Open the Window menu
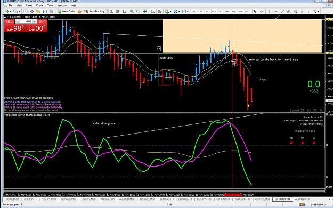Image resolution: width=333 pixels, height=208 pixels. (x=62, y=5)
